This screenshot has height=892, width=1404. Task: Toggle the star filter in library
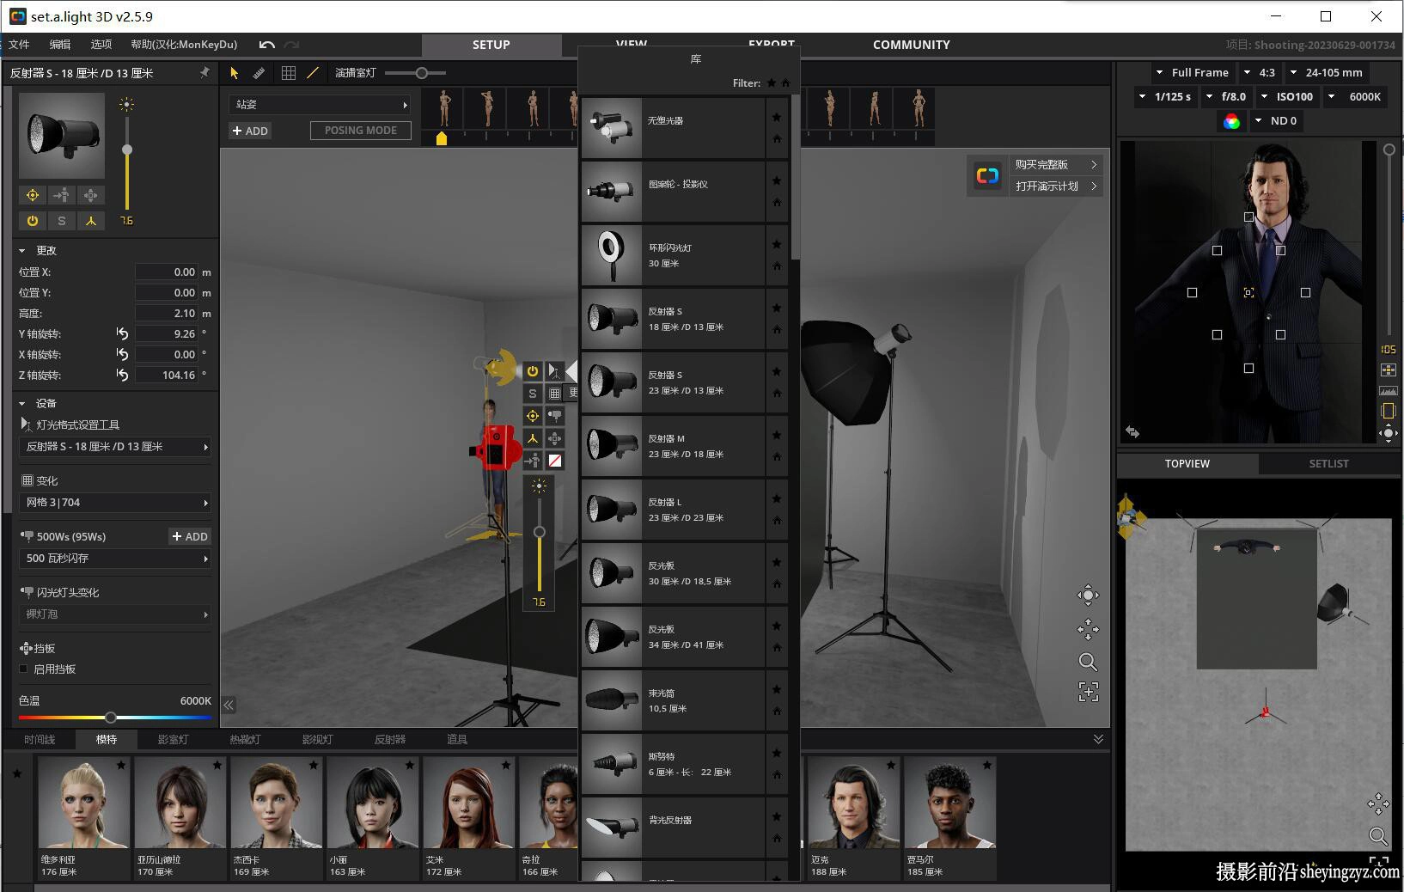point(771,83)
